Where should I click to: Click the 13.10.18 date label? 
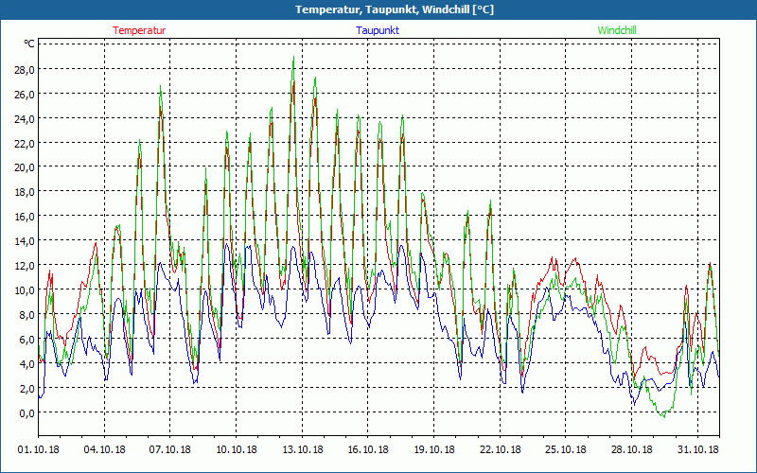(302, 449)
